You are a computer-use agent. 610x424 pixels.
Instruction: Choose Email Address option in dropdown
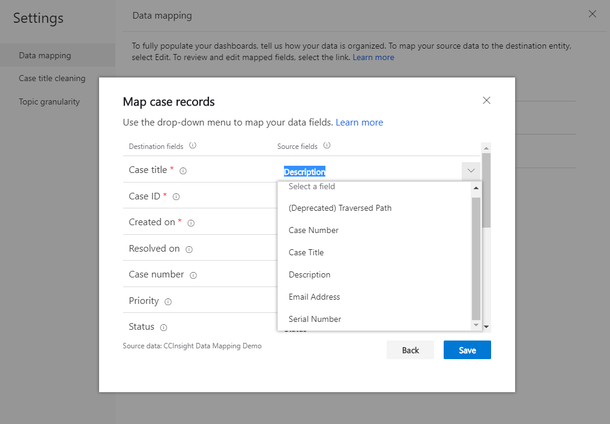pos(314,297)
